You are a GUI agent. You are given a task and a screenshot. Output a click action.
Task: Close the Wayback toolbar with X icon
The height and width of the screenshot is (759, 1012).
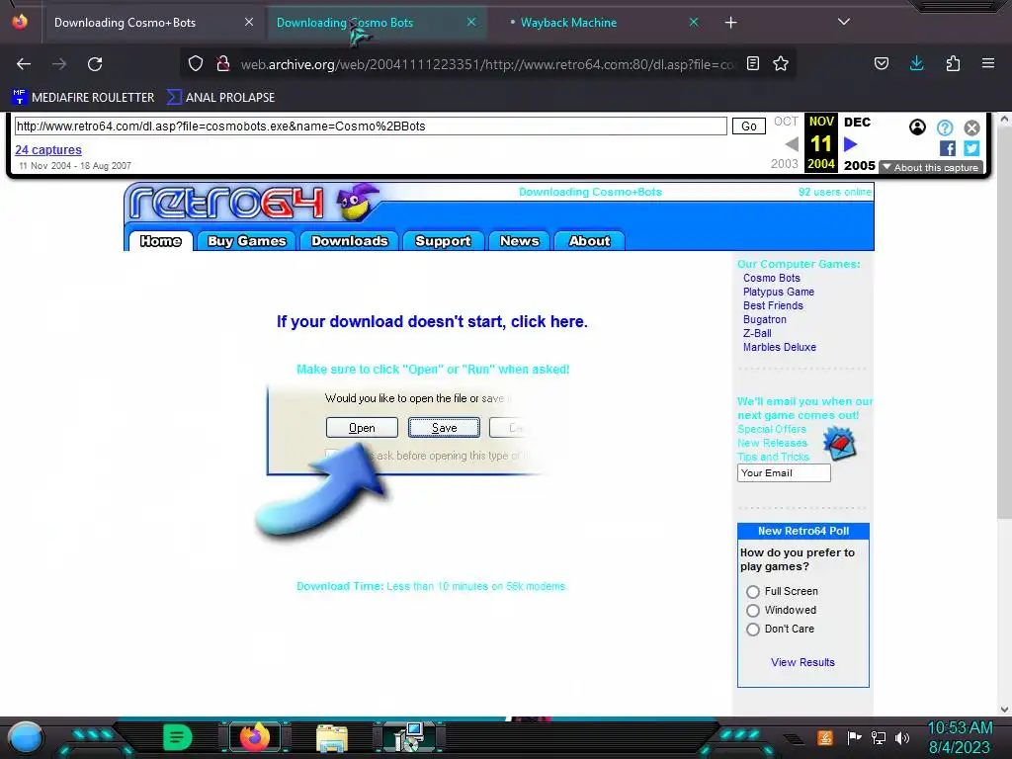972,127
